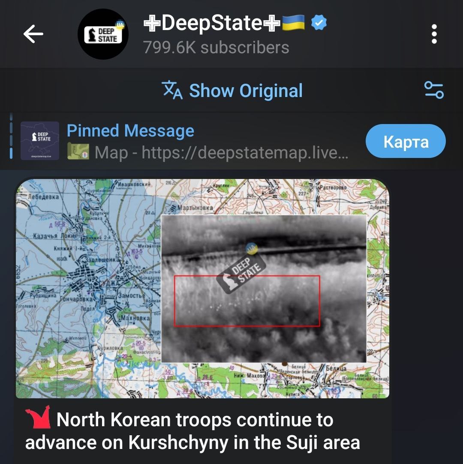Open the three-dot overflow menu
This screenshot has height=464, width=463.
pos(434,34)
